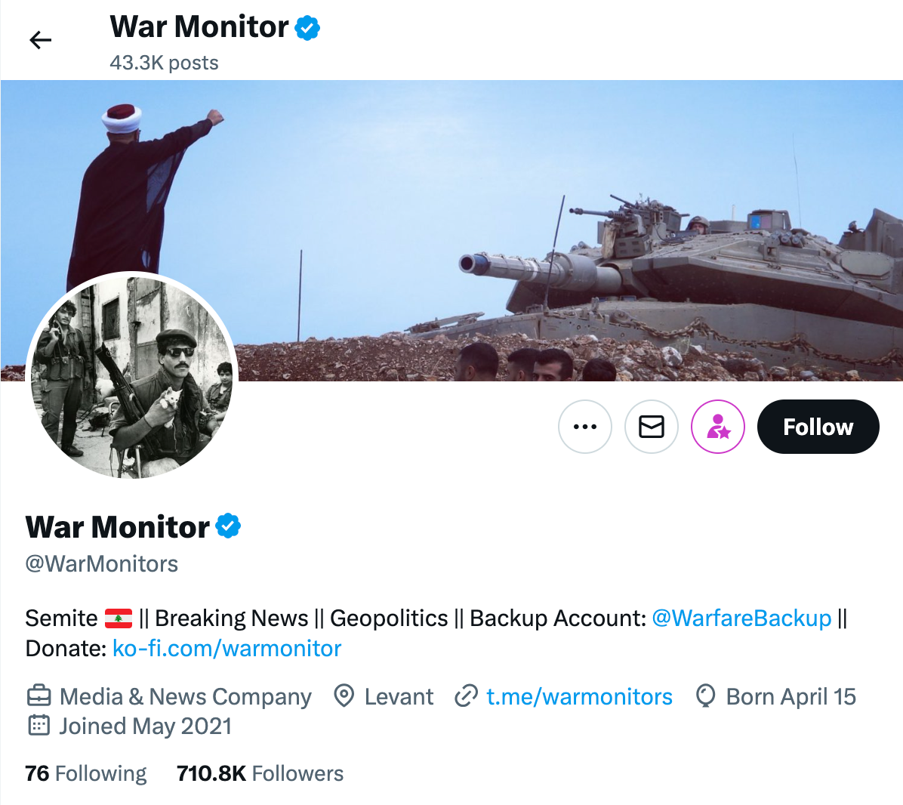The width and height of the screenshot is (903, 805).
Task: Open the War Monitor profile picture
Action: [x=131, y=375]
